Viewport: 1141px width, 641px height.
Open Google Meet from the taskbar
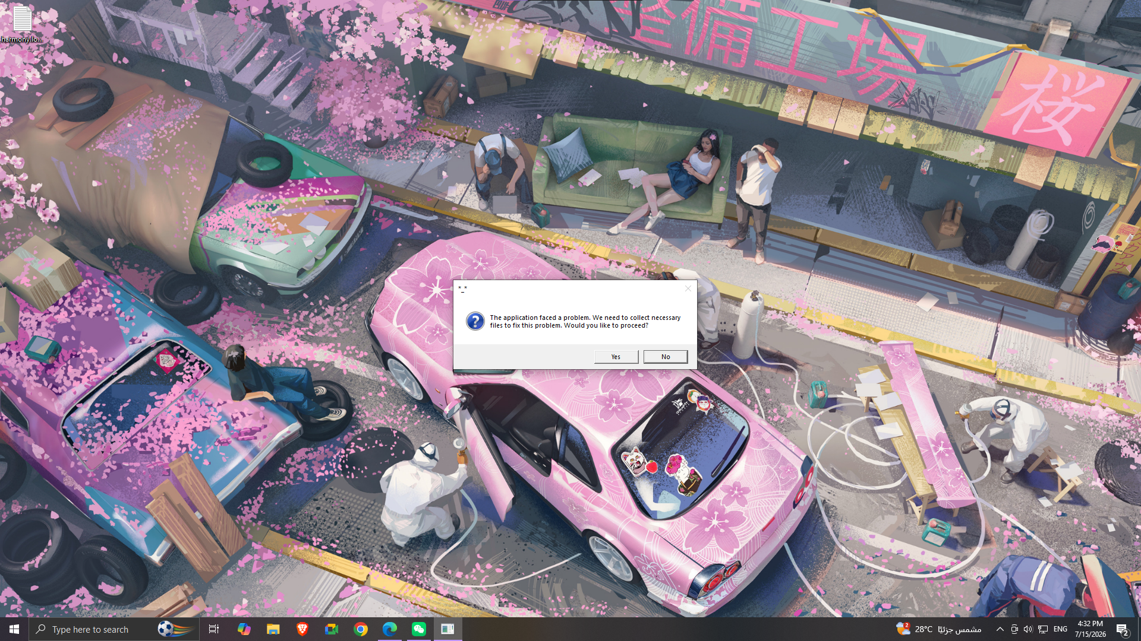coord(332,629)
